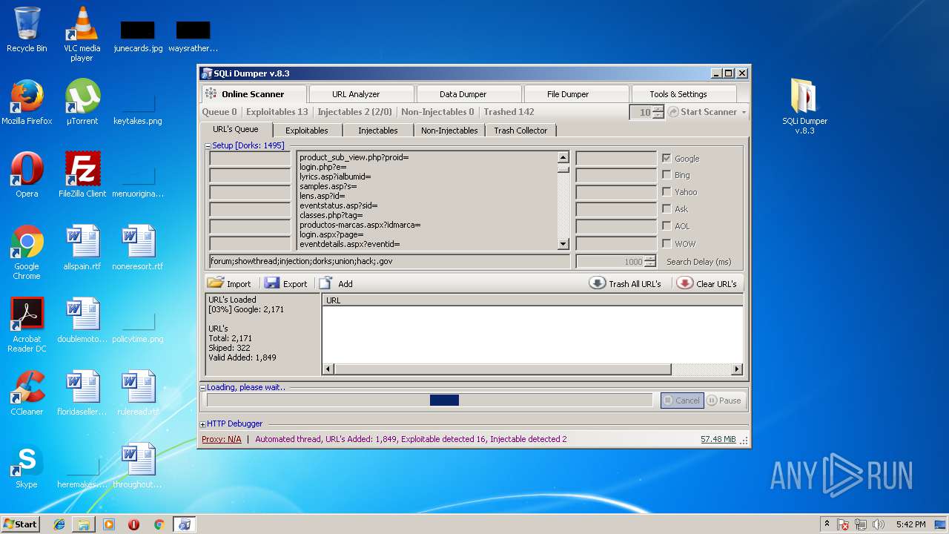Open CCleaner desktop shortcut
The width and height of the screenshot is (949, 534).
pyautogui.click(x=27, y=393)
